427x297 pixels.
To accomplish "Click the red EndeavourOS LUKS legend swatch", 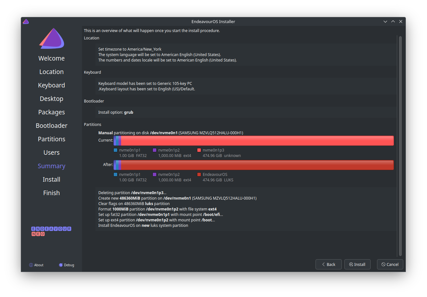I will pos(199,175).
